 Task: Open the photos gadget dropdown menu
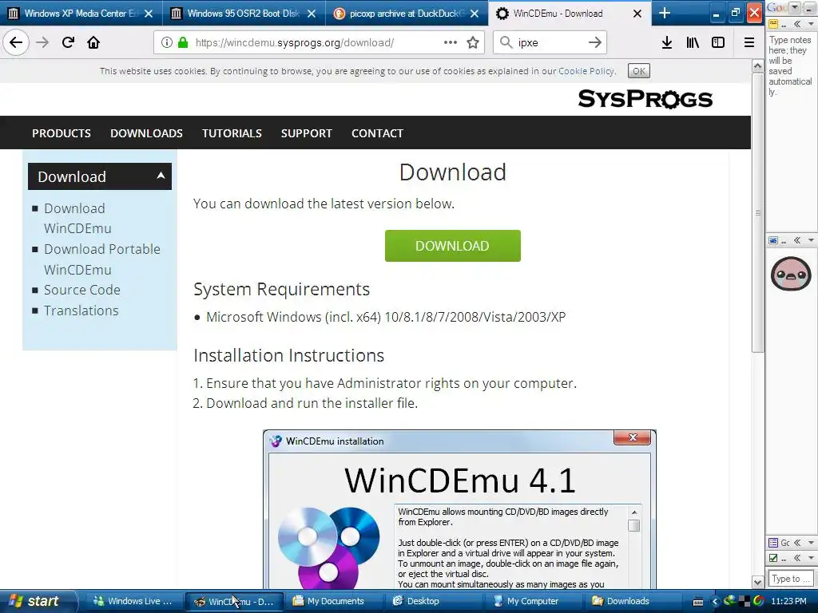(x=811, y=240)
